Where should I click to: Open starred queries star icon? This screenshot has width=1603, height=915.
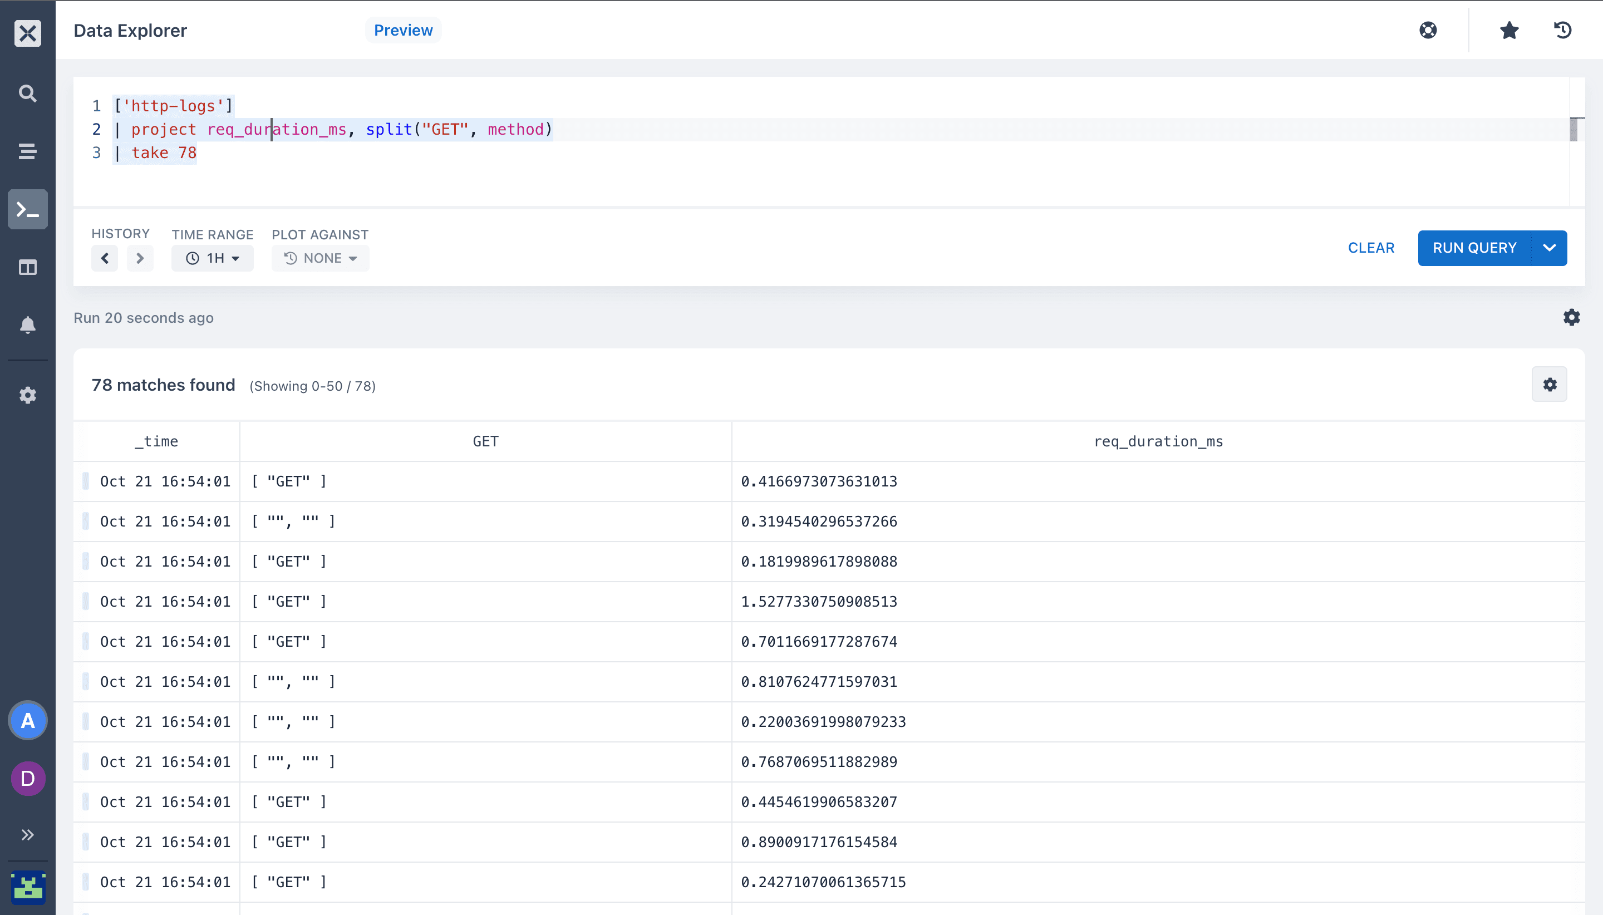coord(1509,30)
